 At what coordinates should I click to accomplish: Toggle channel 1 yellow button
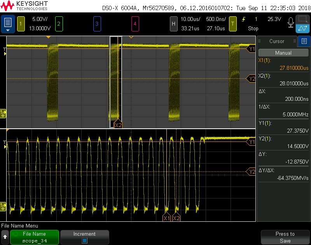pyautogui.click(x=21, y=24)
